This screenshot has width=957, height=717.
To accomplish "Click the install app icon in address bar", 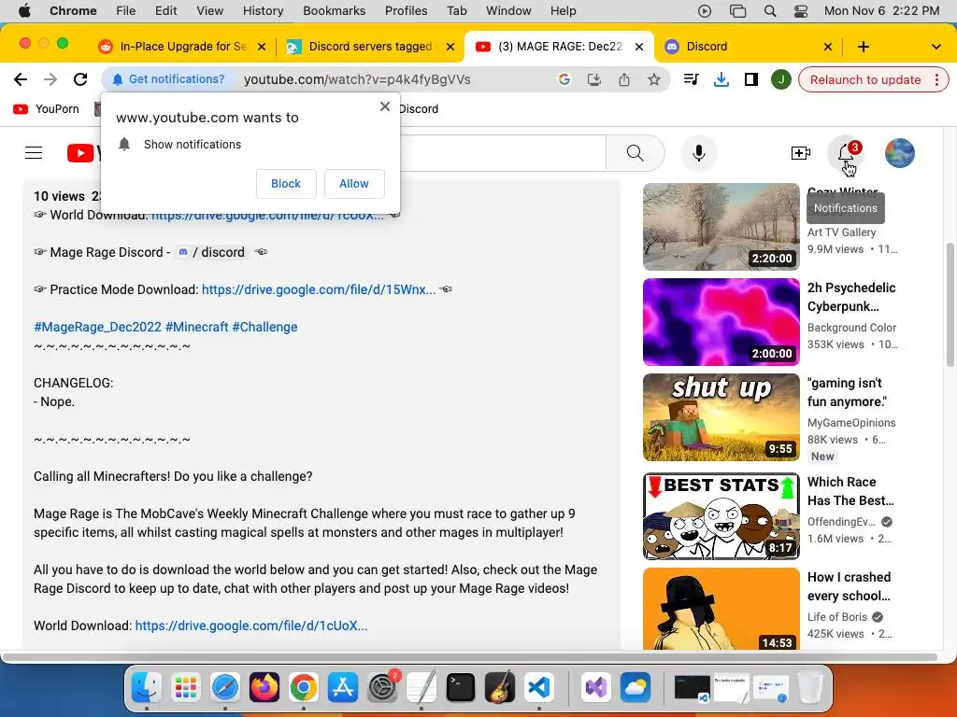I will [x=593, y=79].
